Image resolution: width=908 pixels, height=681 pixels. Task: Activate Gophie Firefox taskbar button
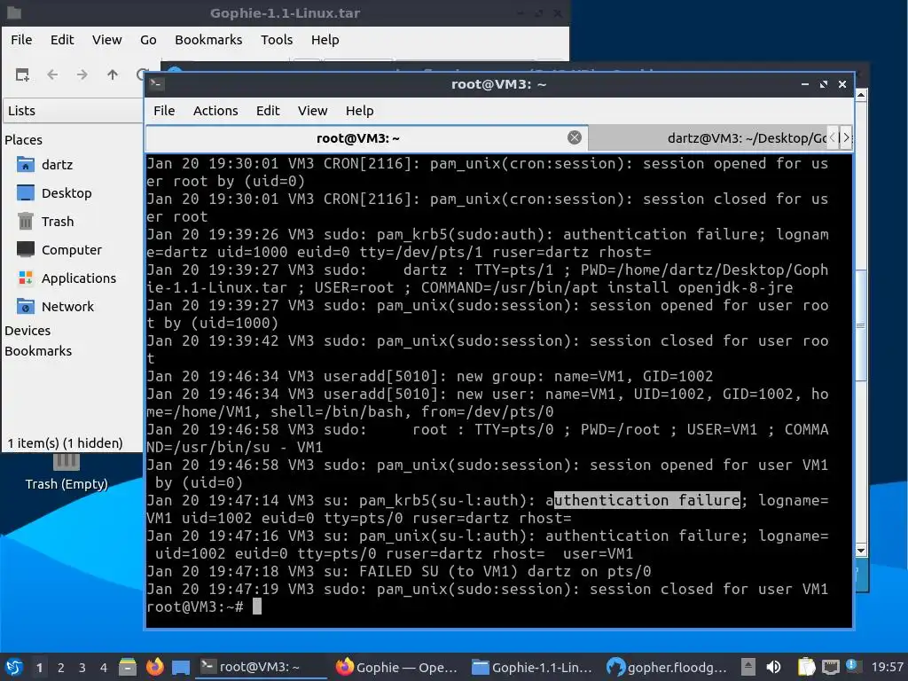(x=397, y=667)
